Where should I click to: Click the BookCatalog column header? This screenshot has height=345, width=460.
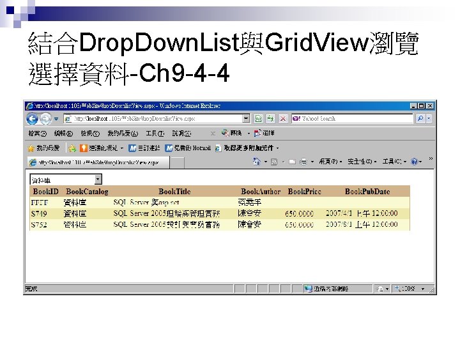[87, 192]
